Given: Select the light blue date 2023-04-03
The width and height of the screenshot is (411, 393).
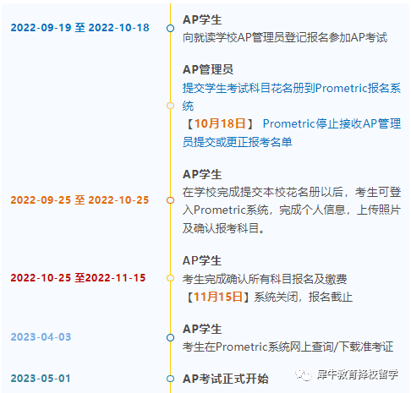Looking at the screenshot, I should coord(41,337).
